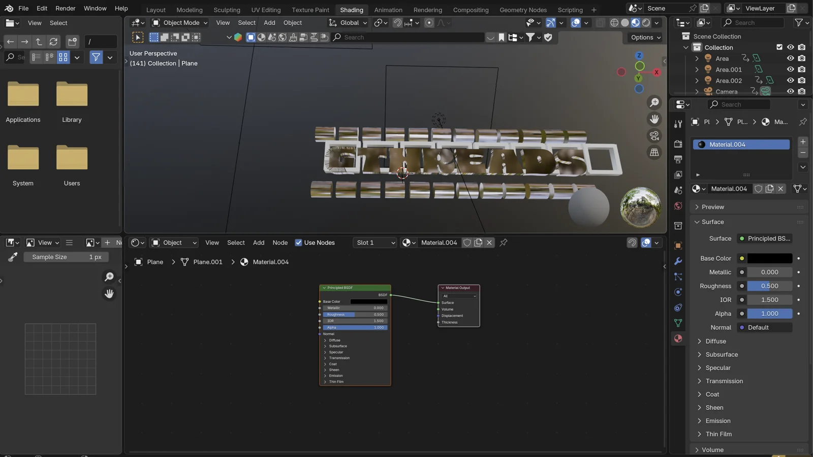Disable Area light in renders
This screenshot has width=813, height=457.
pos(802,58)
